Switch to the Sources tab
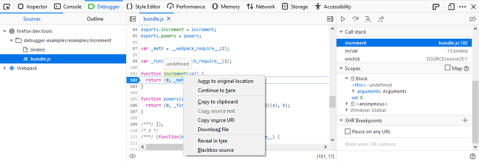The image size is (479, 161). pos(32,19)
